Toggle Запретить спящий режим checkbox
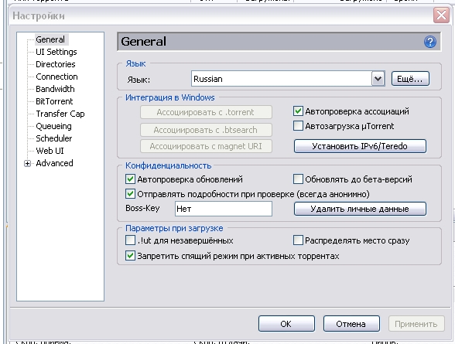The width and height of the screenshot is (455, 344). tap(130, 256)
